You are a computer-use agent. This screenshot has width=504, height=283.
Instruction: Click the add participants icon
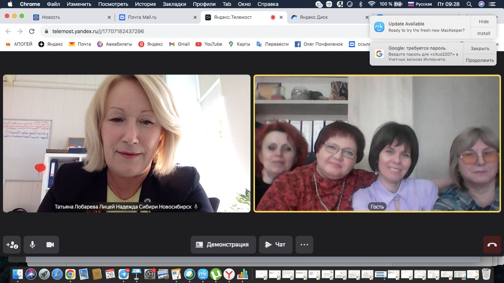pos(12,244)
